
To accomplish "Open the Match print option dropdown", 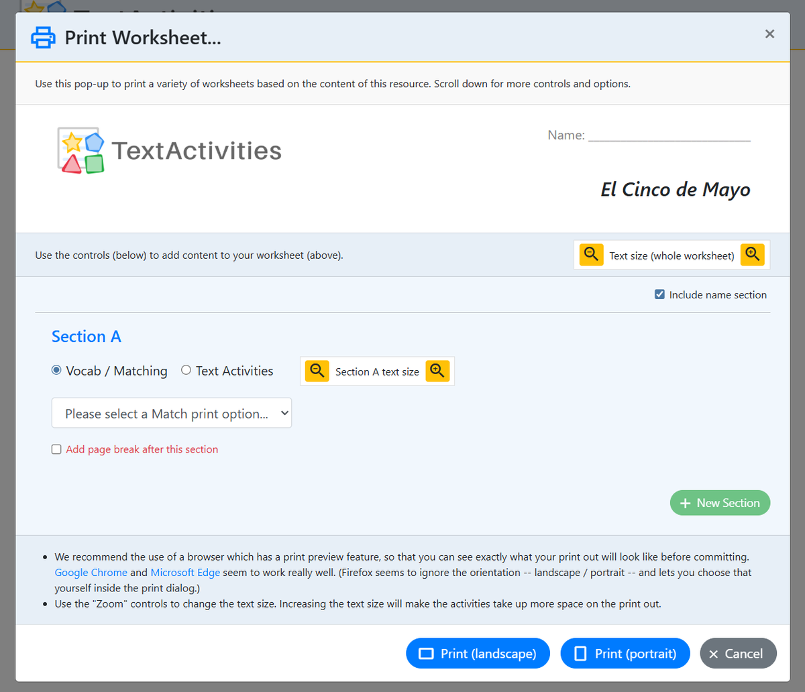I will tap(171, 413).
